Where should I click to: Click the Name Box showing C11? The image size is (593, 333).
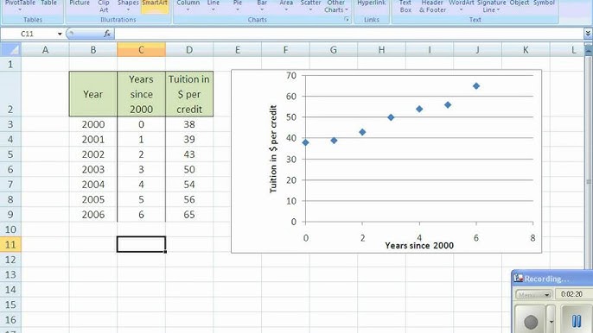[29, 34]
